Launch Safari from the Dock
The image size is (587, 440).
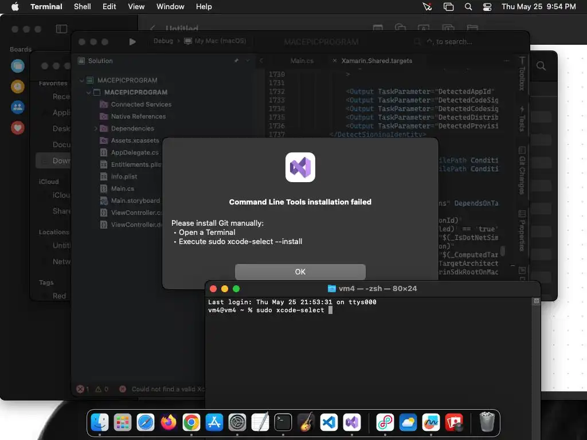145,422
